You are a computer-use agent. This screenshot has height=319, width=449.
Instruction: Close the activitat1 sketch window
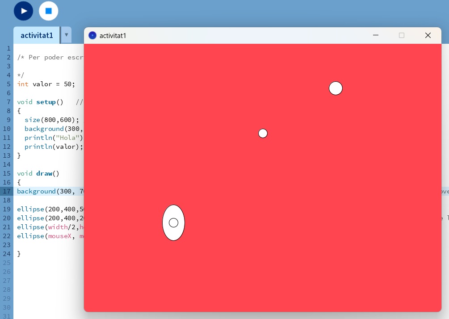point(428,35)
